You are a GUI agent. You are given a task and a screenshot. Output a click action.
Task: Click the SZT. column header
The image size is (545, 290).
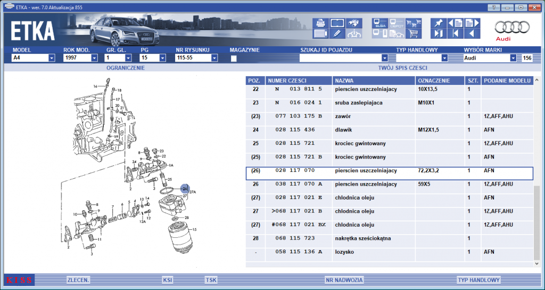[473, 80]
